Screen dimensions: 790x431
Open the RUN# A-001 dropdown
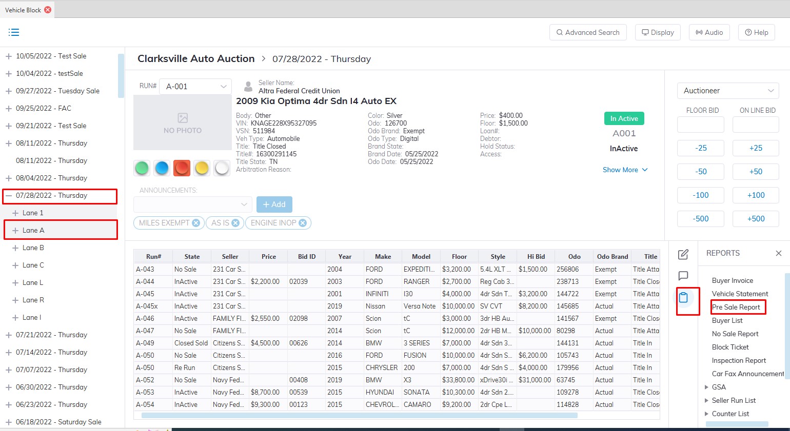coord(195,87)
